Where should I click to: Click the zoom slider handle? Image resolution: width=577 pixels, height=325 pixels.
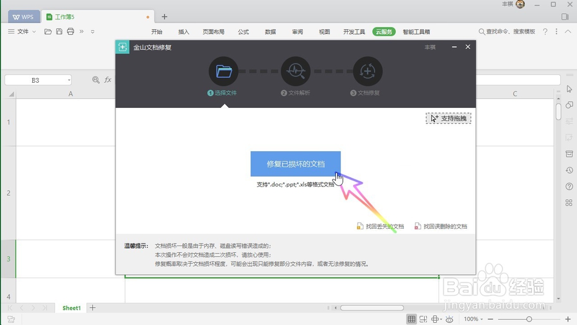tap(529, 319)
